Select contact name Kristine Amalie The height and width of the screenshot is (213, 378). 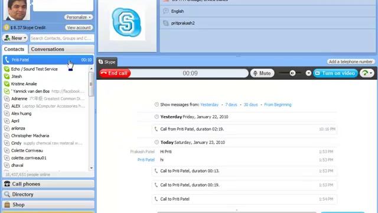(24, 84)
